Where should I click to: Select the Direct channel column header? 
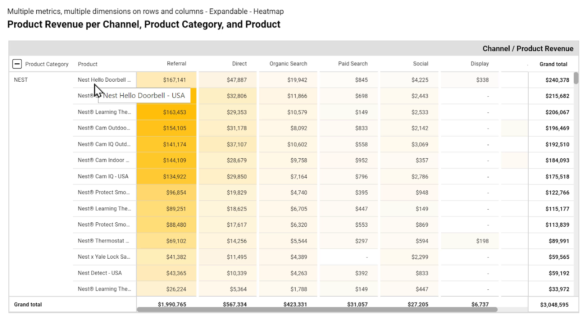[x=239, y=64]
